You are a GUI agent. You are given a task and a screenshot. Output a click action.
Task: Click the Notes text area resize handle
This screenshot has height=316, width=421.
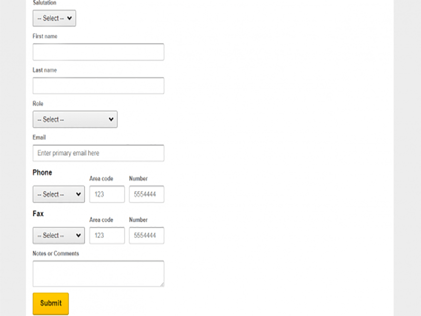pyautogui.click(x=162, y=284)
